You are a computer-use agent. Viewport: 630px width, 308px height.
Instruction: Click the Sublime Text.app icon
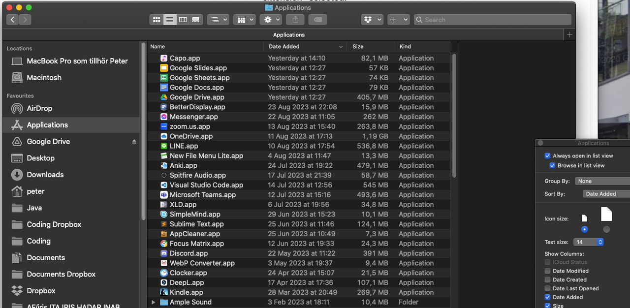click(x=164, y=224)
